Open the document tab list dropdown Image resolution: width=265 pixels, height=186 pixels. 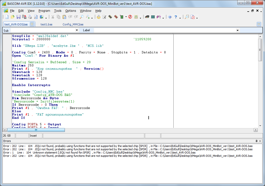[259, 24]
